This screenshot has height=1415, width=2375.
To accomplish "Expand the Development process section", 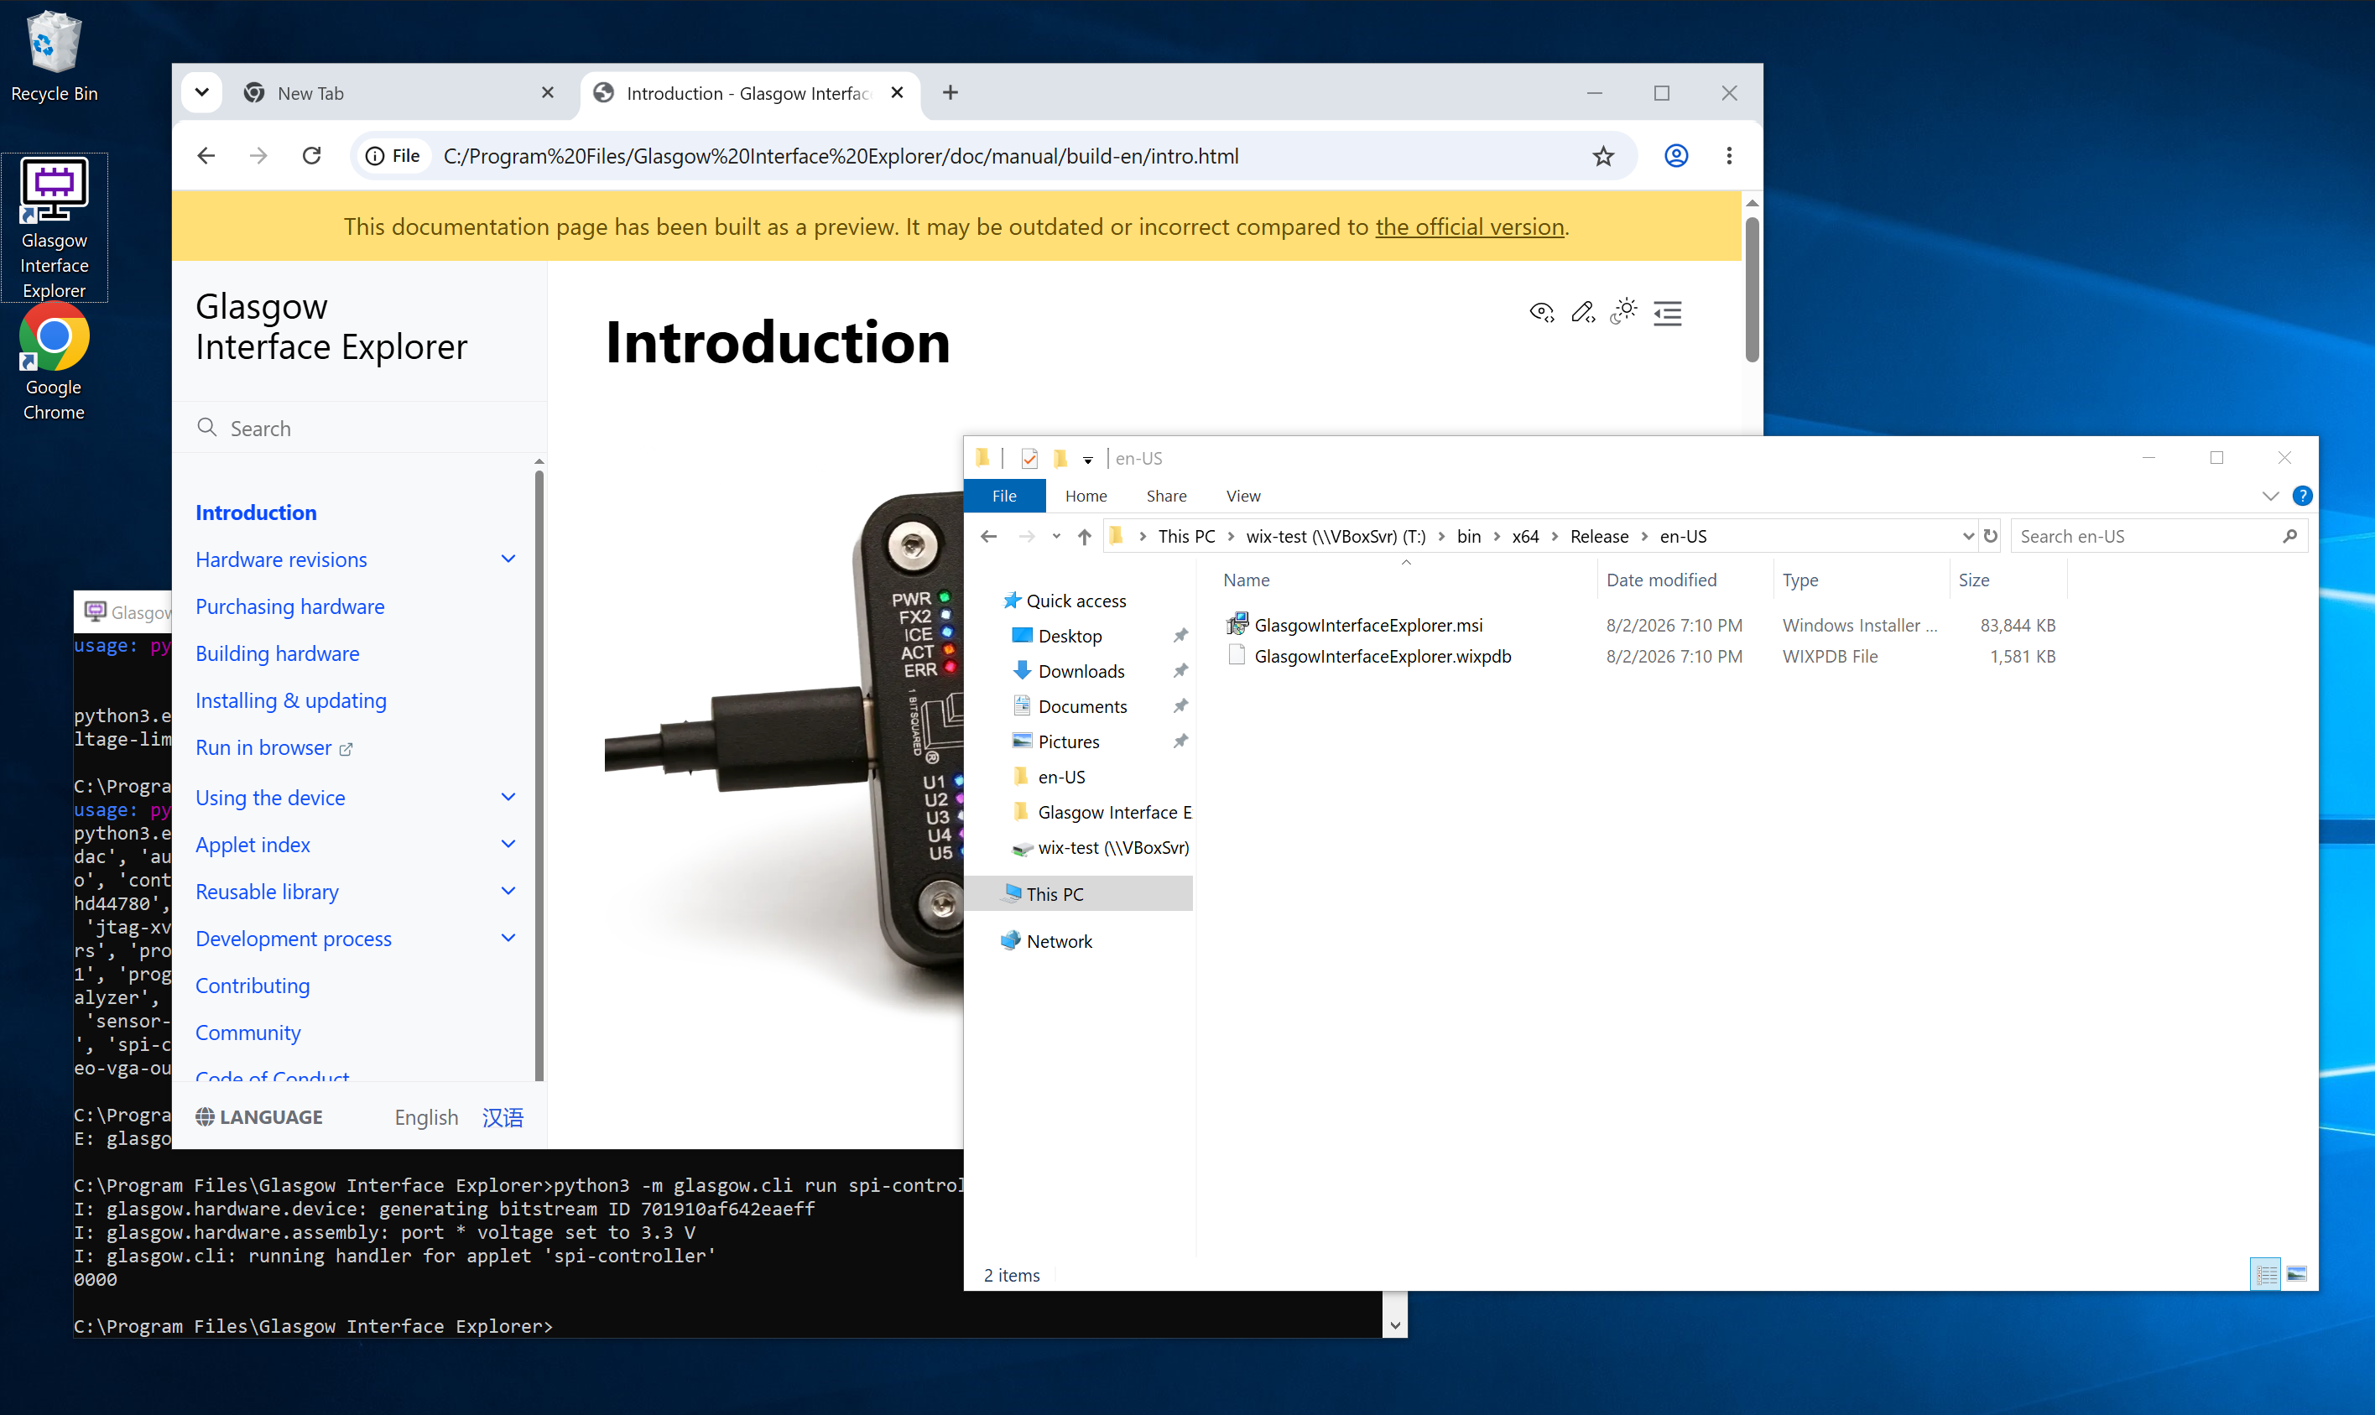I will [x=508, y=939].
